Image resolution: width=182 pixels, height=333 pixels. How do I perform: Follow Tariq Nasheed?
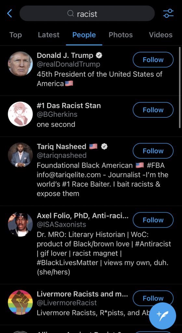153,151
